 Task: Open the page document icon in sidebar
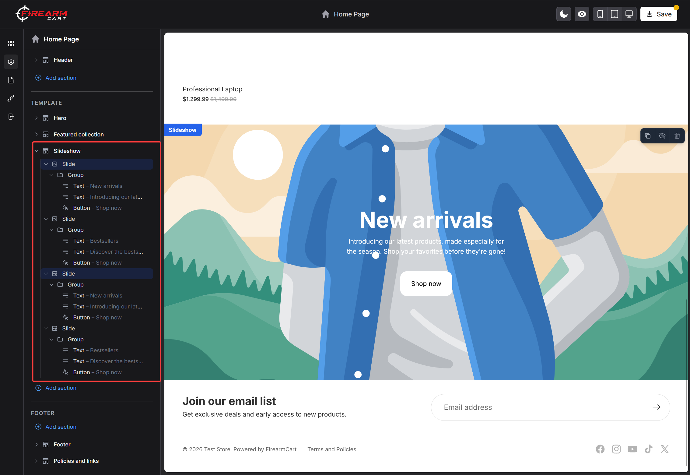click(11, 80)
